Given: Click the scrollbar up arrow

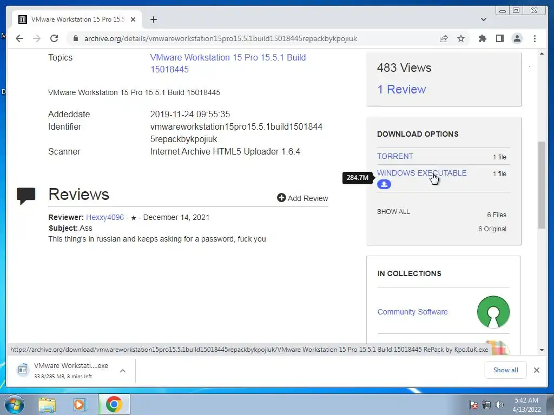Looking at the screenshot, I should 542,54.
